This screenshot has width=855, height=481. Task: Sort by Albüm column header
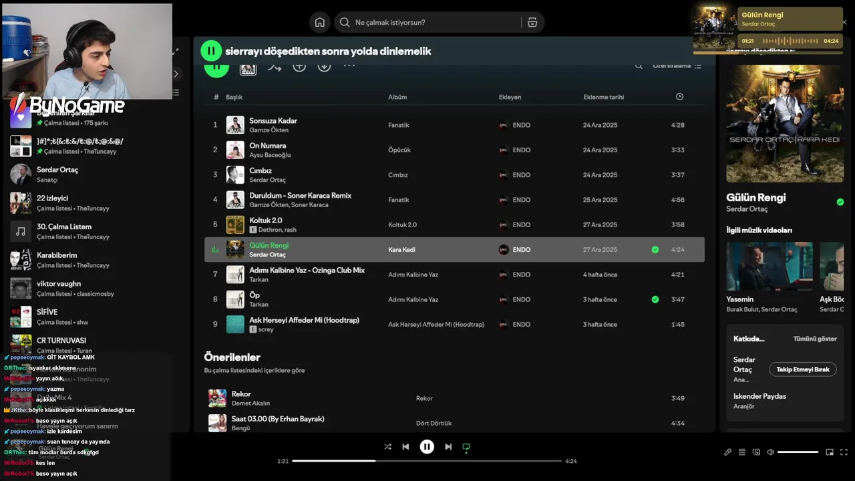[x=397, y=97]
